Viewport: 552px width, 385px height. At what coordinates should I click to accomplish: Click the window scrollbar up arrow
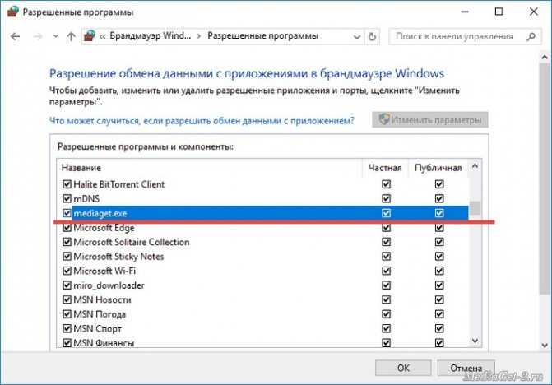[x=545, y=57]
